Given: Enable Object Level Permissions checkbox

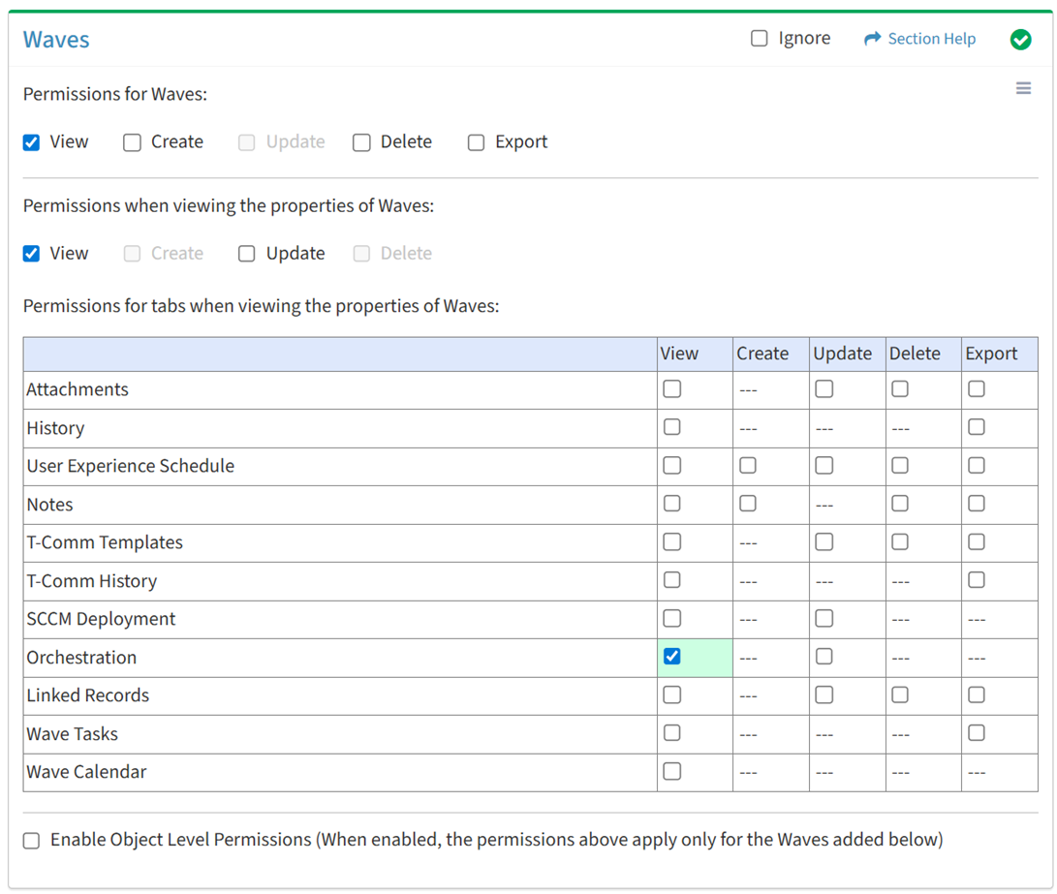Looking at the screenshot, I should tap(32, 841).
